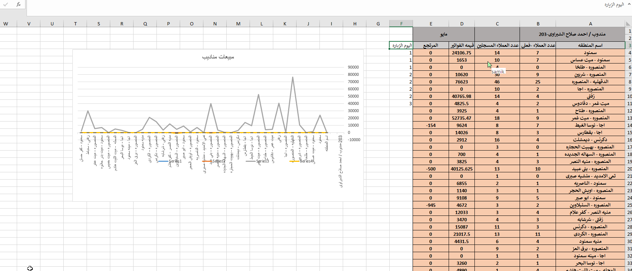Click the formula bar Enter checkmark
632x271 pixels.
click(x=5, y=4)
